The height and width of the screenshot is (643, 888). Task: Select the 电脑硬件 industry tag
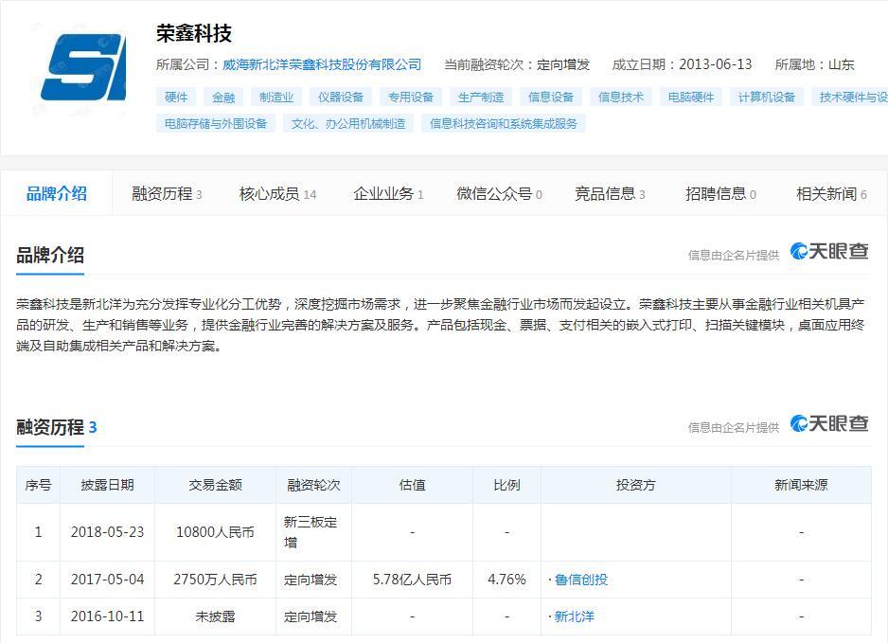coord(690,97)
